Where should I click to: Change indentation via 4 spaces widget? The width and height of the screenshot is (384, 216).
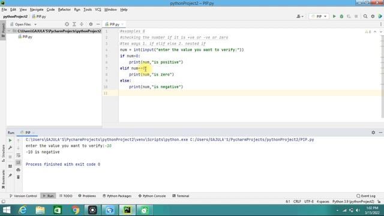click(323, 202)
